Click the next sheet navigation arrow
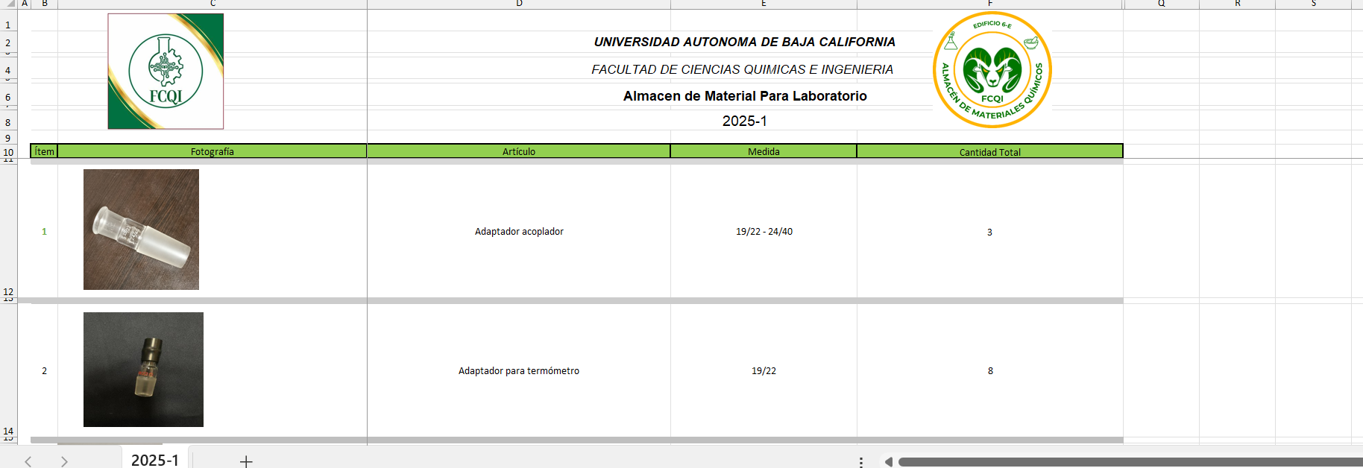The image size is (1363, 468). [x=64, y=461]
